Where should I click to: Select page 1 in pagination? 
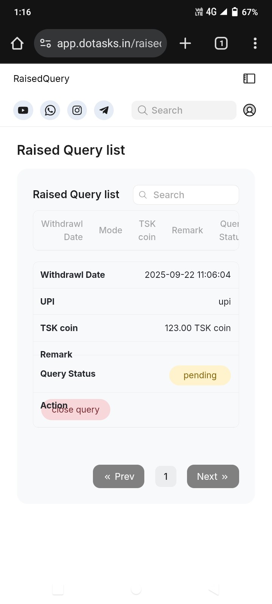pos(166,476)
